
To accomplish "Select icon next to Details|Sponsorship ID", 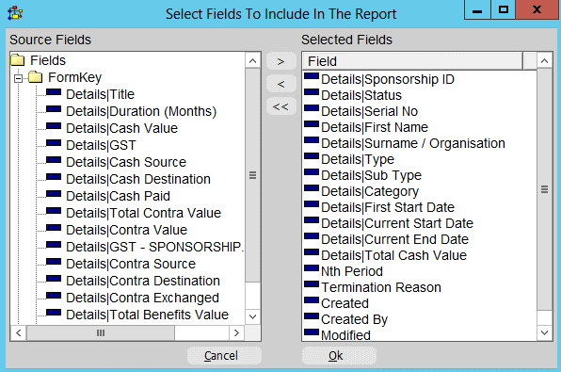I will click(x=312, y=75).
